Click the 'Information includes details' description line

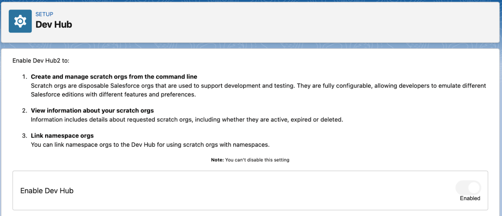187,120
